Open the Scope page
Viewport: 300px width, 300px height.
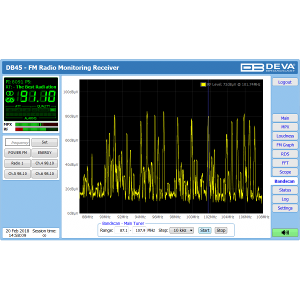[285, 172]
